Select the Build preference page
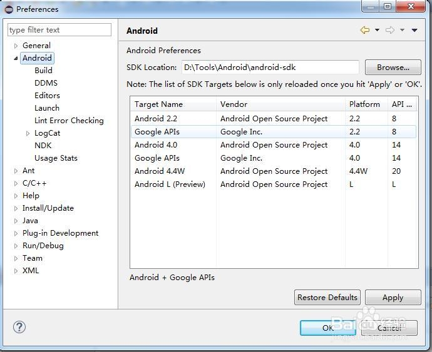This screenshot has width=432, height=352. (44, 71)
